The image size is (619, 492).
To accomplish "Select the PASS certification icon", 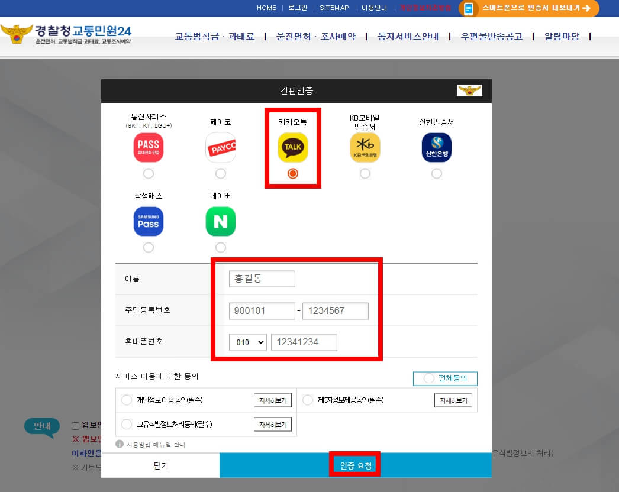I will 148,147.
